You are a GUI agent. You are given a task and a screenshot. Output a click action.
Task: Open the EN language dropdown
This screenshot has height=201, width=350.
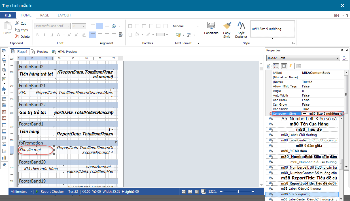tap(343, 16)
